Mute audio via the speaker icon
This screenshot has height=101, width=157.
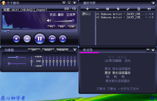(49, 21)
